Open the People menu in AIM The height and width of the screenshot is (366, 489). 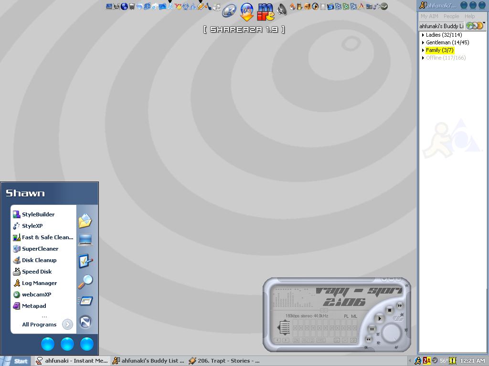(451, 16)
